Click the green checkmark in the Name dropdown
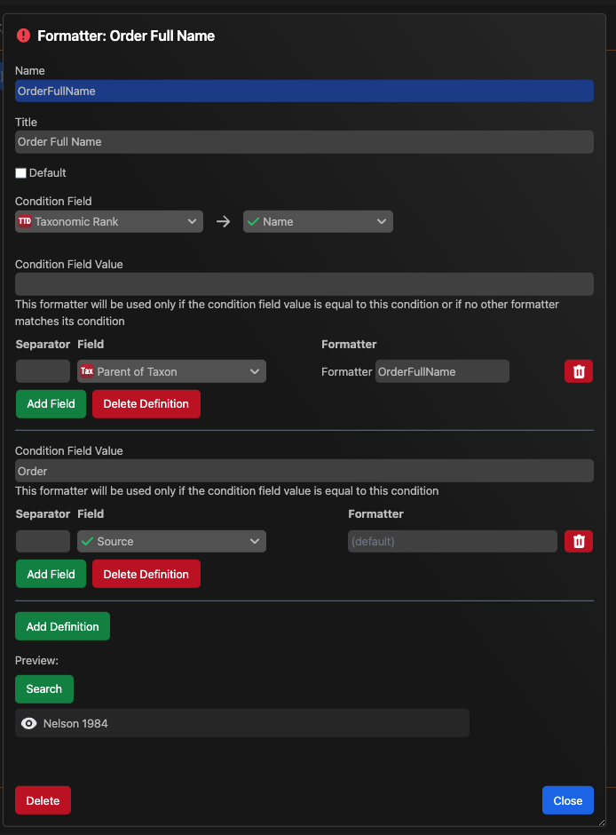616x835 pixels. (x=254, y=221)
